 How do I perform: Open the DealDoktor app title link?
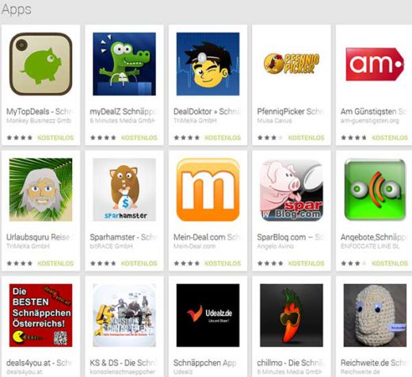coord(207,111)
